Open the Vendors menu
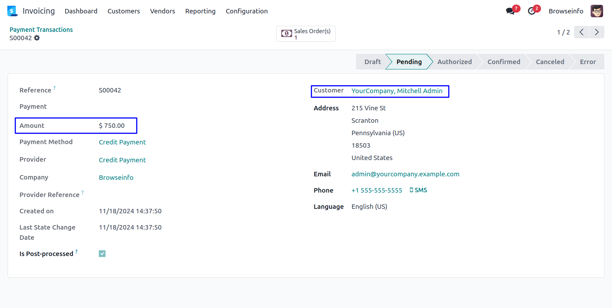This screenshot has width=612, height=308. 163,11
